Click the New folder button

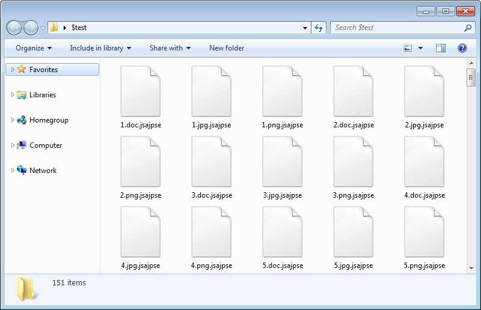(227, 48)
